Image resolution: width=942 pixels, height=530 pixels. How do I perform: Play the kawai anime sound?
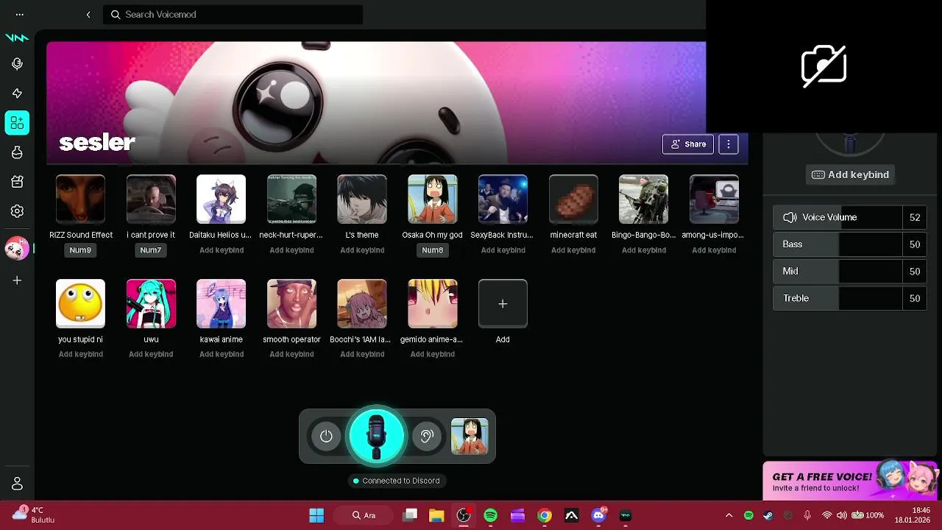click(x=222, y=303)
